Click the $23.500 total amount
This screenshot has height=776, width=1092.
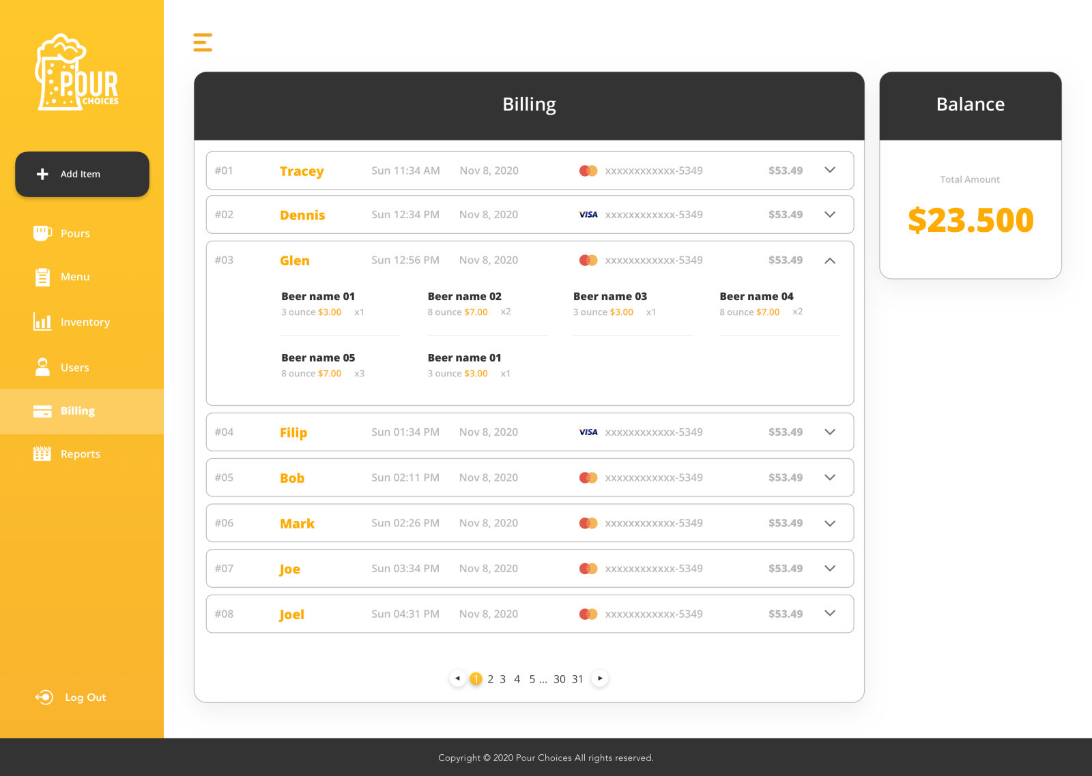click(x=971, y=220)
